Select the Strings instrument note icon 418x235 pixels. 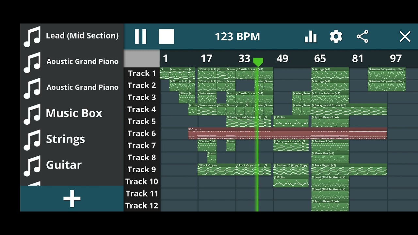click(x=32, y=140)
